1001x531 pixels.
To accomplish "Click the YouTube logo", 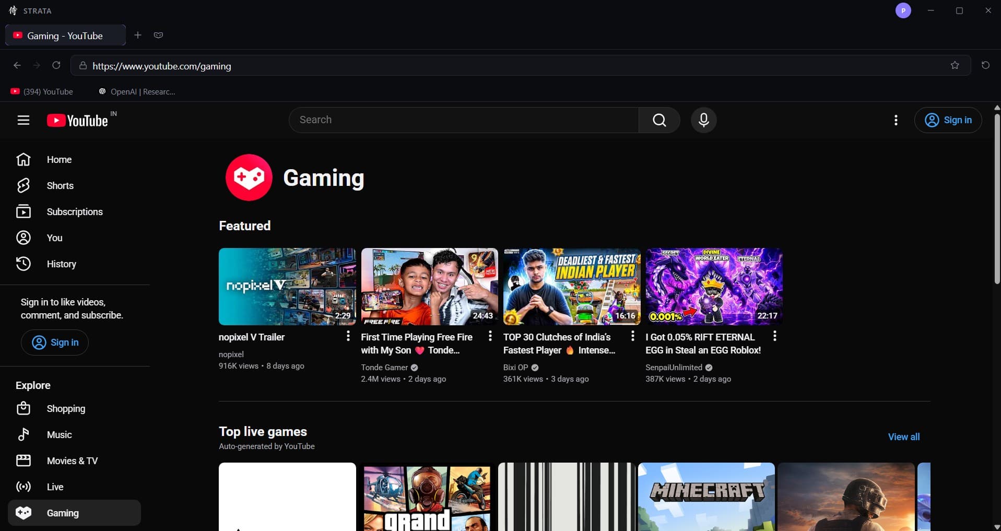I will click(77, 121).
